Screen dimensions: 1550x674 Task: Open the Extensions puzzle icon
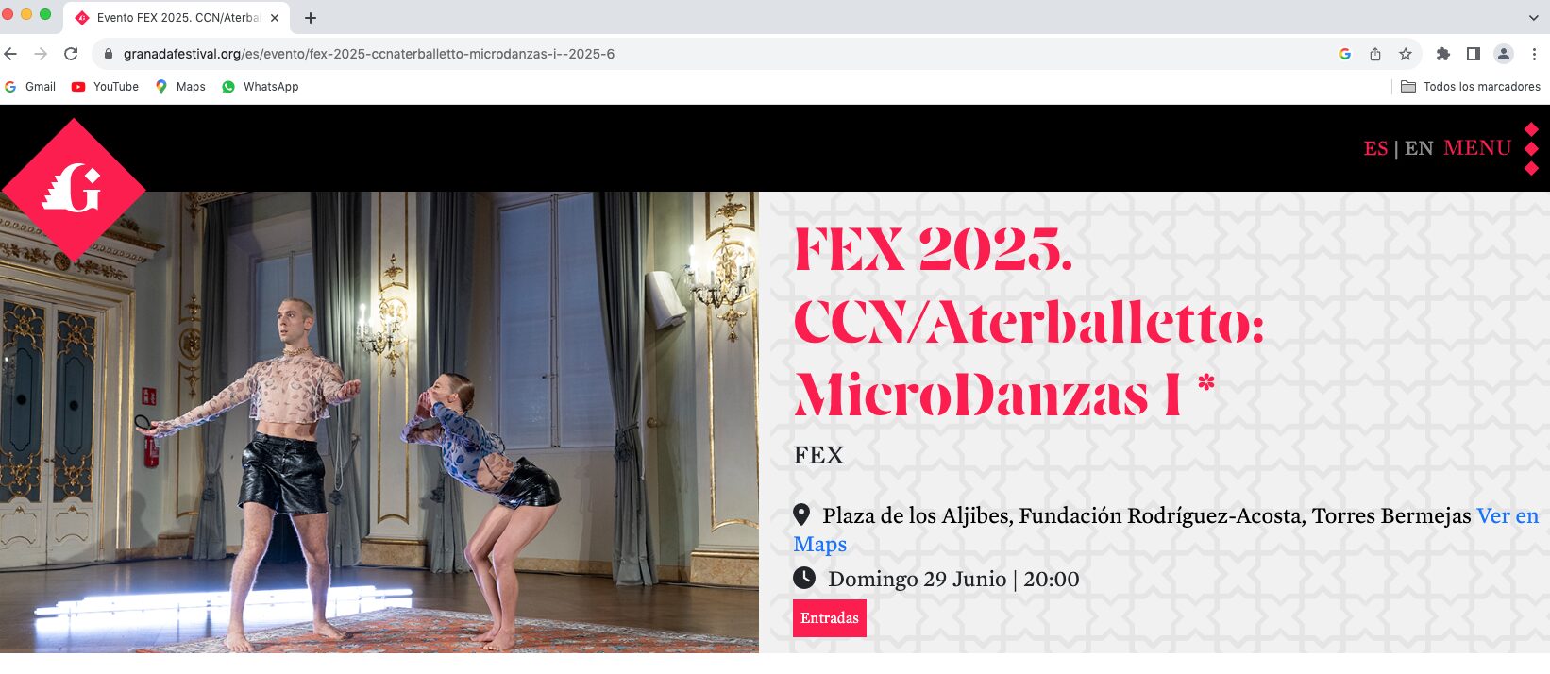click(1442, 54)
